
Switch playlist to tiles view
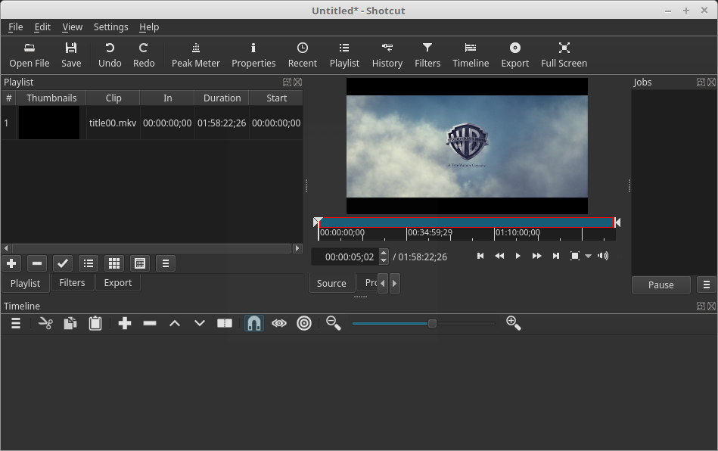point(114,263)
